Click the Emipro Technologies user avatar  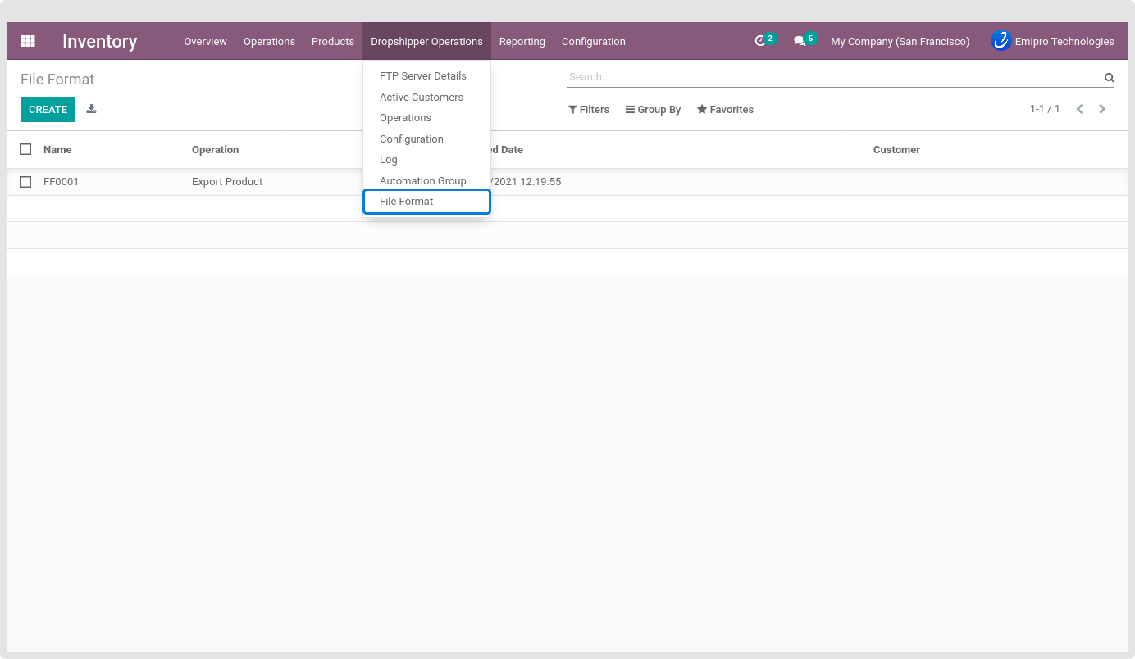tap(1001, 41)
